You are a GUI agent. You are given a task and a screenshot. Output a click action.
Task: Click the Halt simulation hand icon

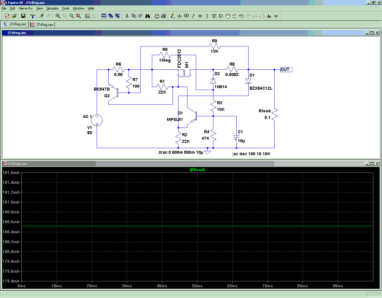[x=49, y=16]
